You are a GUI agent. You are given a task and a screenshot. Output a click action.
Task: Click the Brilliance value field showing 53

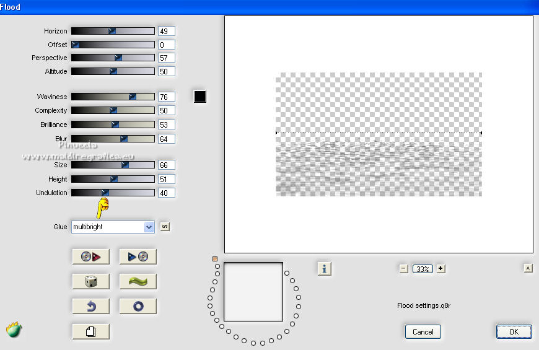167,125
